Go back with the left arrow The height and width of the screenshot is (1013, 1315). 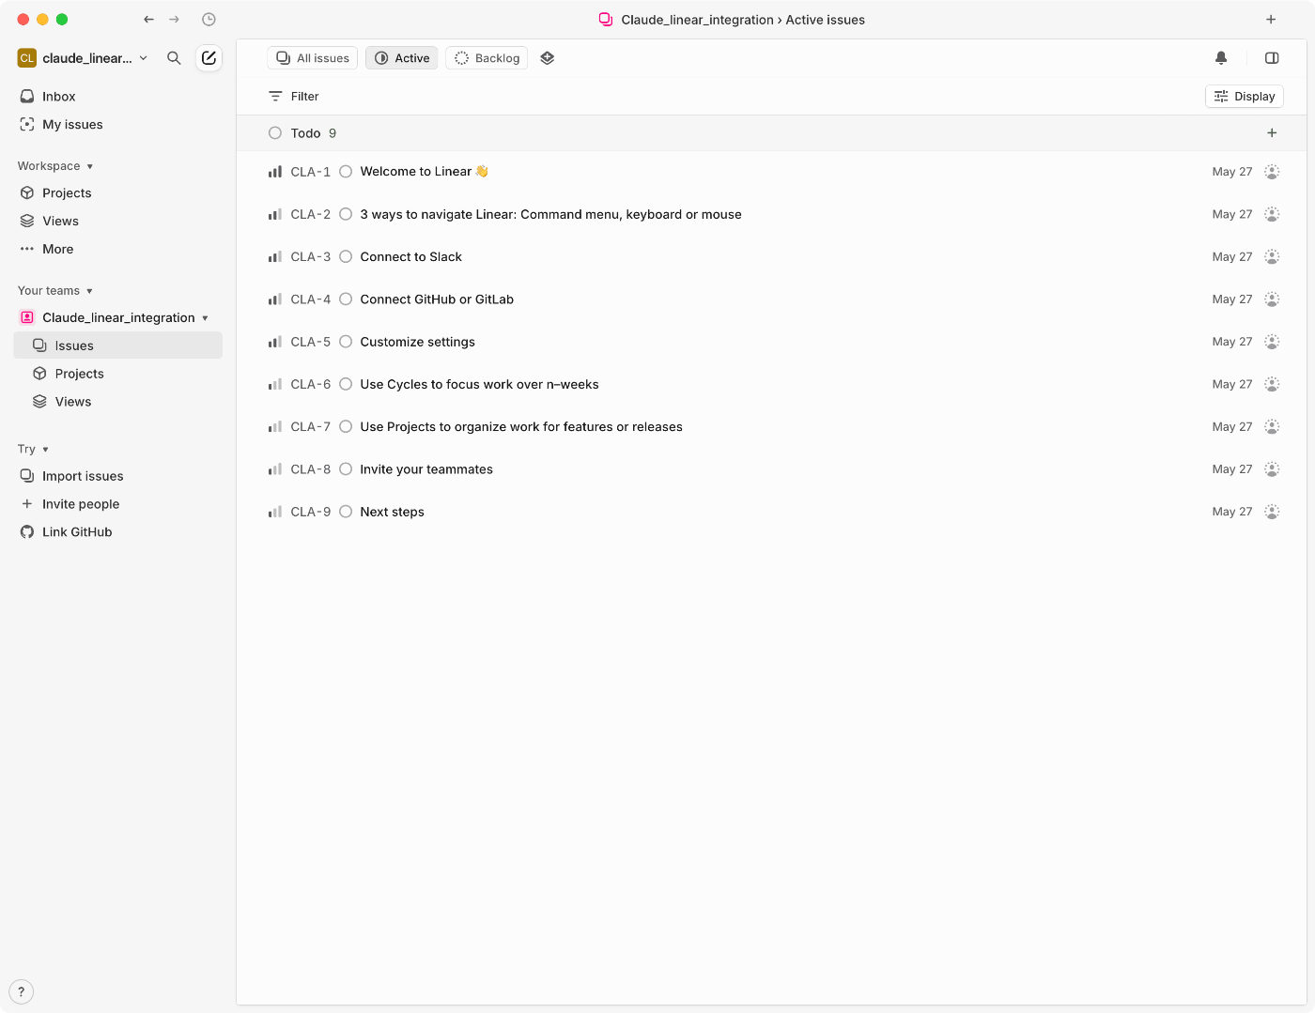(148, 20)
